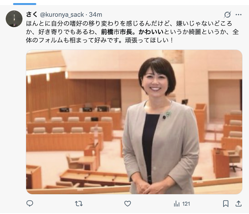The width and height of the screenshot is (249, 214).
Task: Click the 121 view count number
Action: (x=186, y=204)
